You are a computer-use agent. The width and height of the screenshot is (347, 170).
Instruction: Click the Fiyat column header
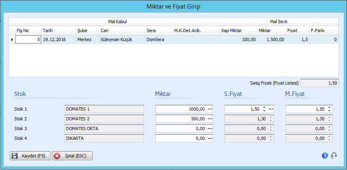pos(297,31)
